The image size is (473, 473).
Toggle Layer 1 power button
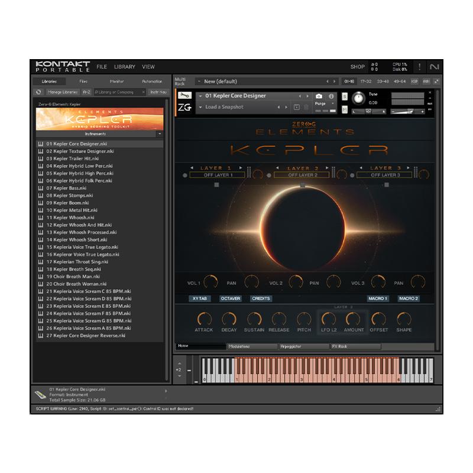click(x=185, y=175)
